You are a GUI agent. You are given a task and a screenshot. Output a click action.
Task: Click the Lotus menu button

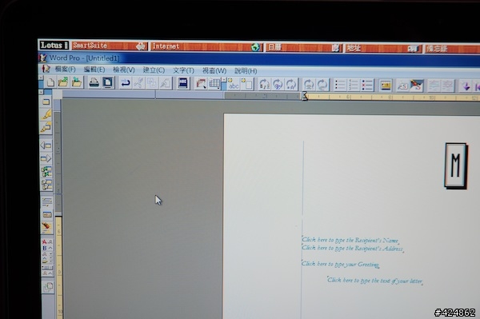54,46
